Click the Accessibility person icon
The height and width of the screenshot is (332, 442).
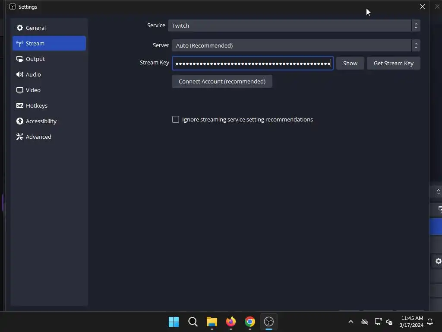coord(20,121)
